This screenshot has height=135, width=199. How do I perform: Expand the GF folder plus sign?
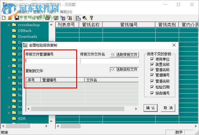point(9,78)
